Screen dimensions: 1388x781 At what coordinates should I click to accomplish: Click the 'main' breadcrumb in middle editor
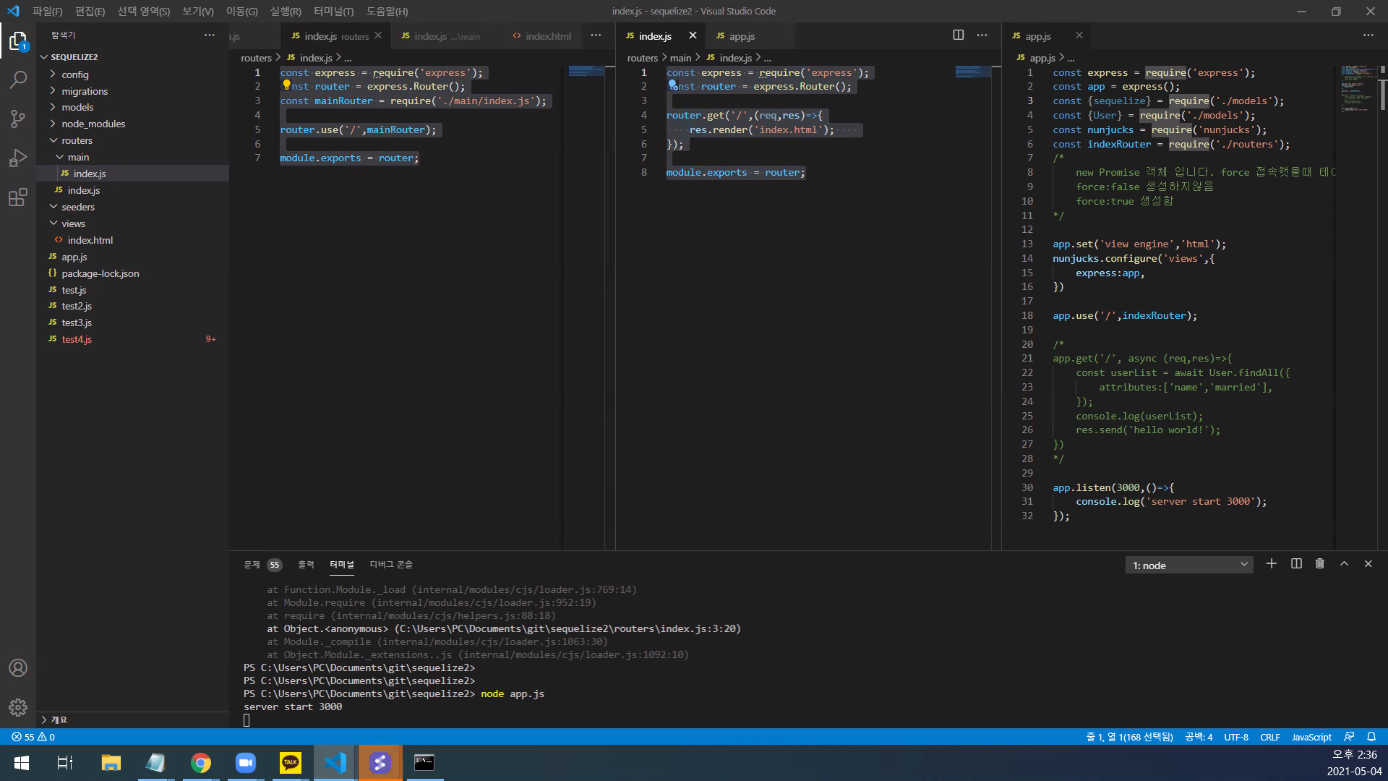pos(680,58)
